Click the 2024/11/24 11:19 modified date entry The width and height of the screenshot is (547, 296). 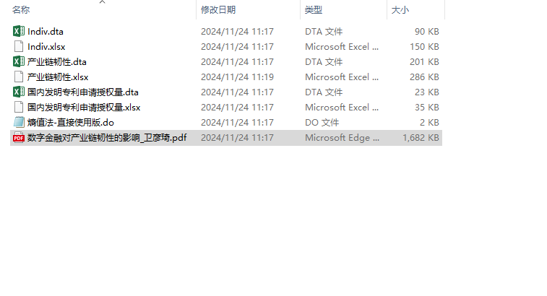[237, 77]
